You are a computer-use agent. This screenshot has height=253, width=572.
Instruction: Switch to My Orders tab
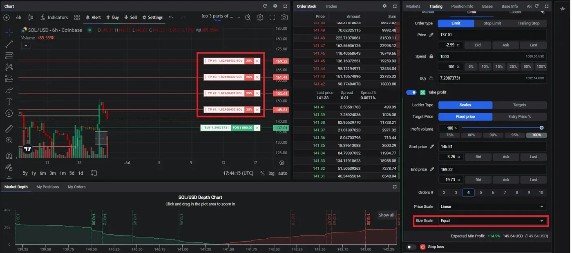(x=77, y=187)
